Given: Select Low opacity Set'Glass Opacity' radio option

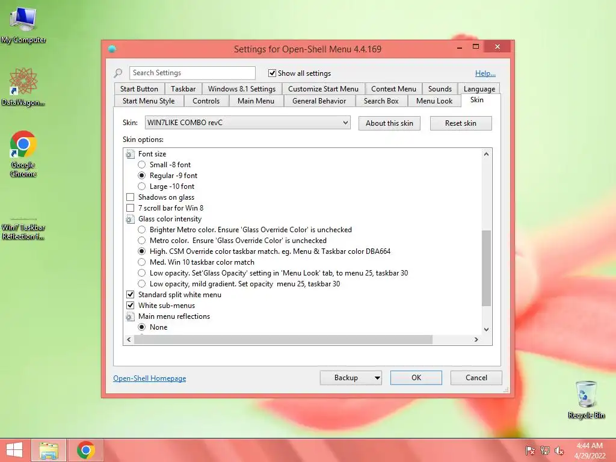Looking at the screenshot, I should coord(142,273).
